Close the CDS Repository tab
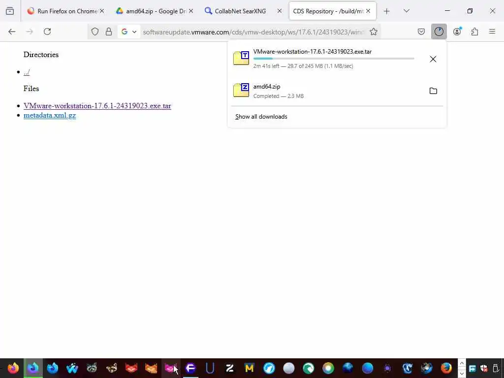The height and width of the screenshot is (378, 504). (x=368, y=11)
